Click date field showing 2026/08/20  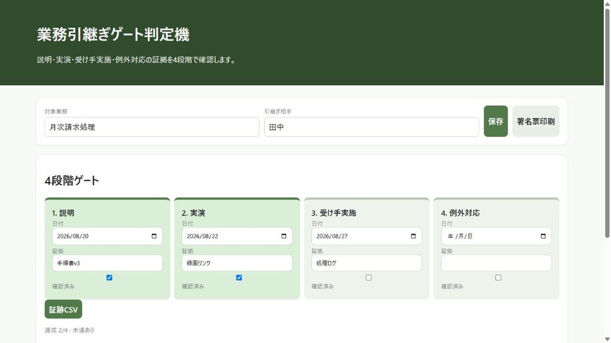[107, 236]
